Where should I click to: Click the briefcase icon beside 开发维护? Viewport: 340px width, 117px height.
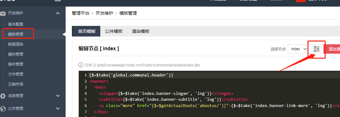[3, 13]
